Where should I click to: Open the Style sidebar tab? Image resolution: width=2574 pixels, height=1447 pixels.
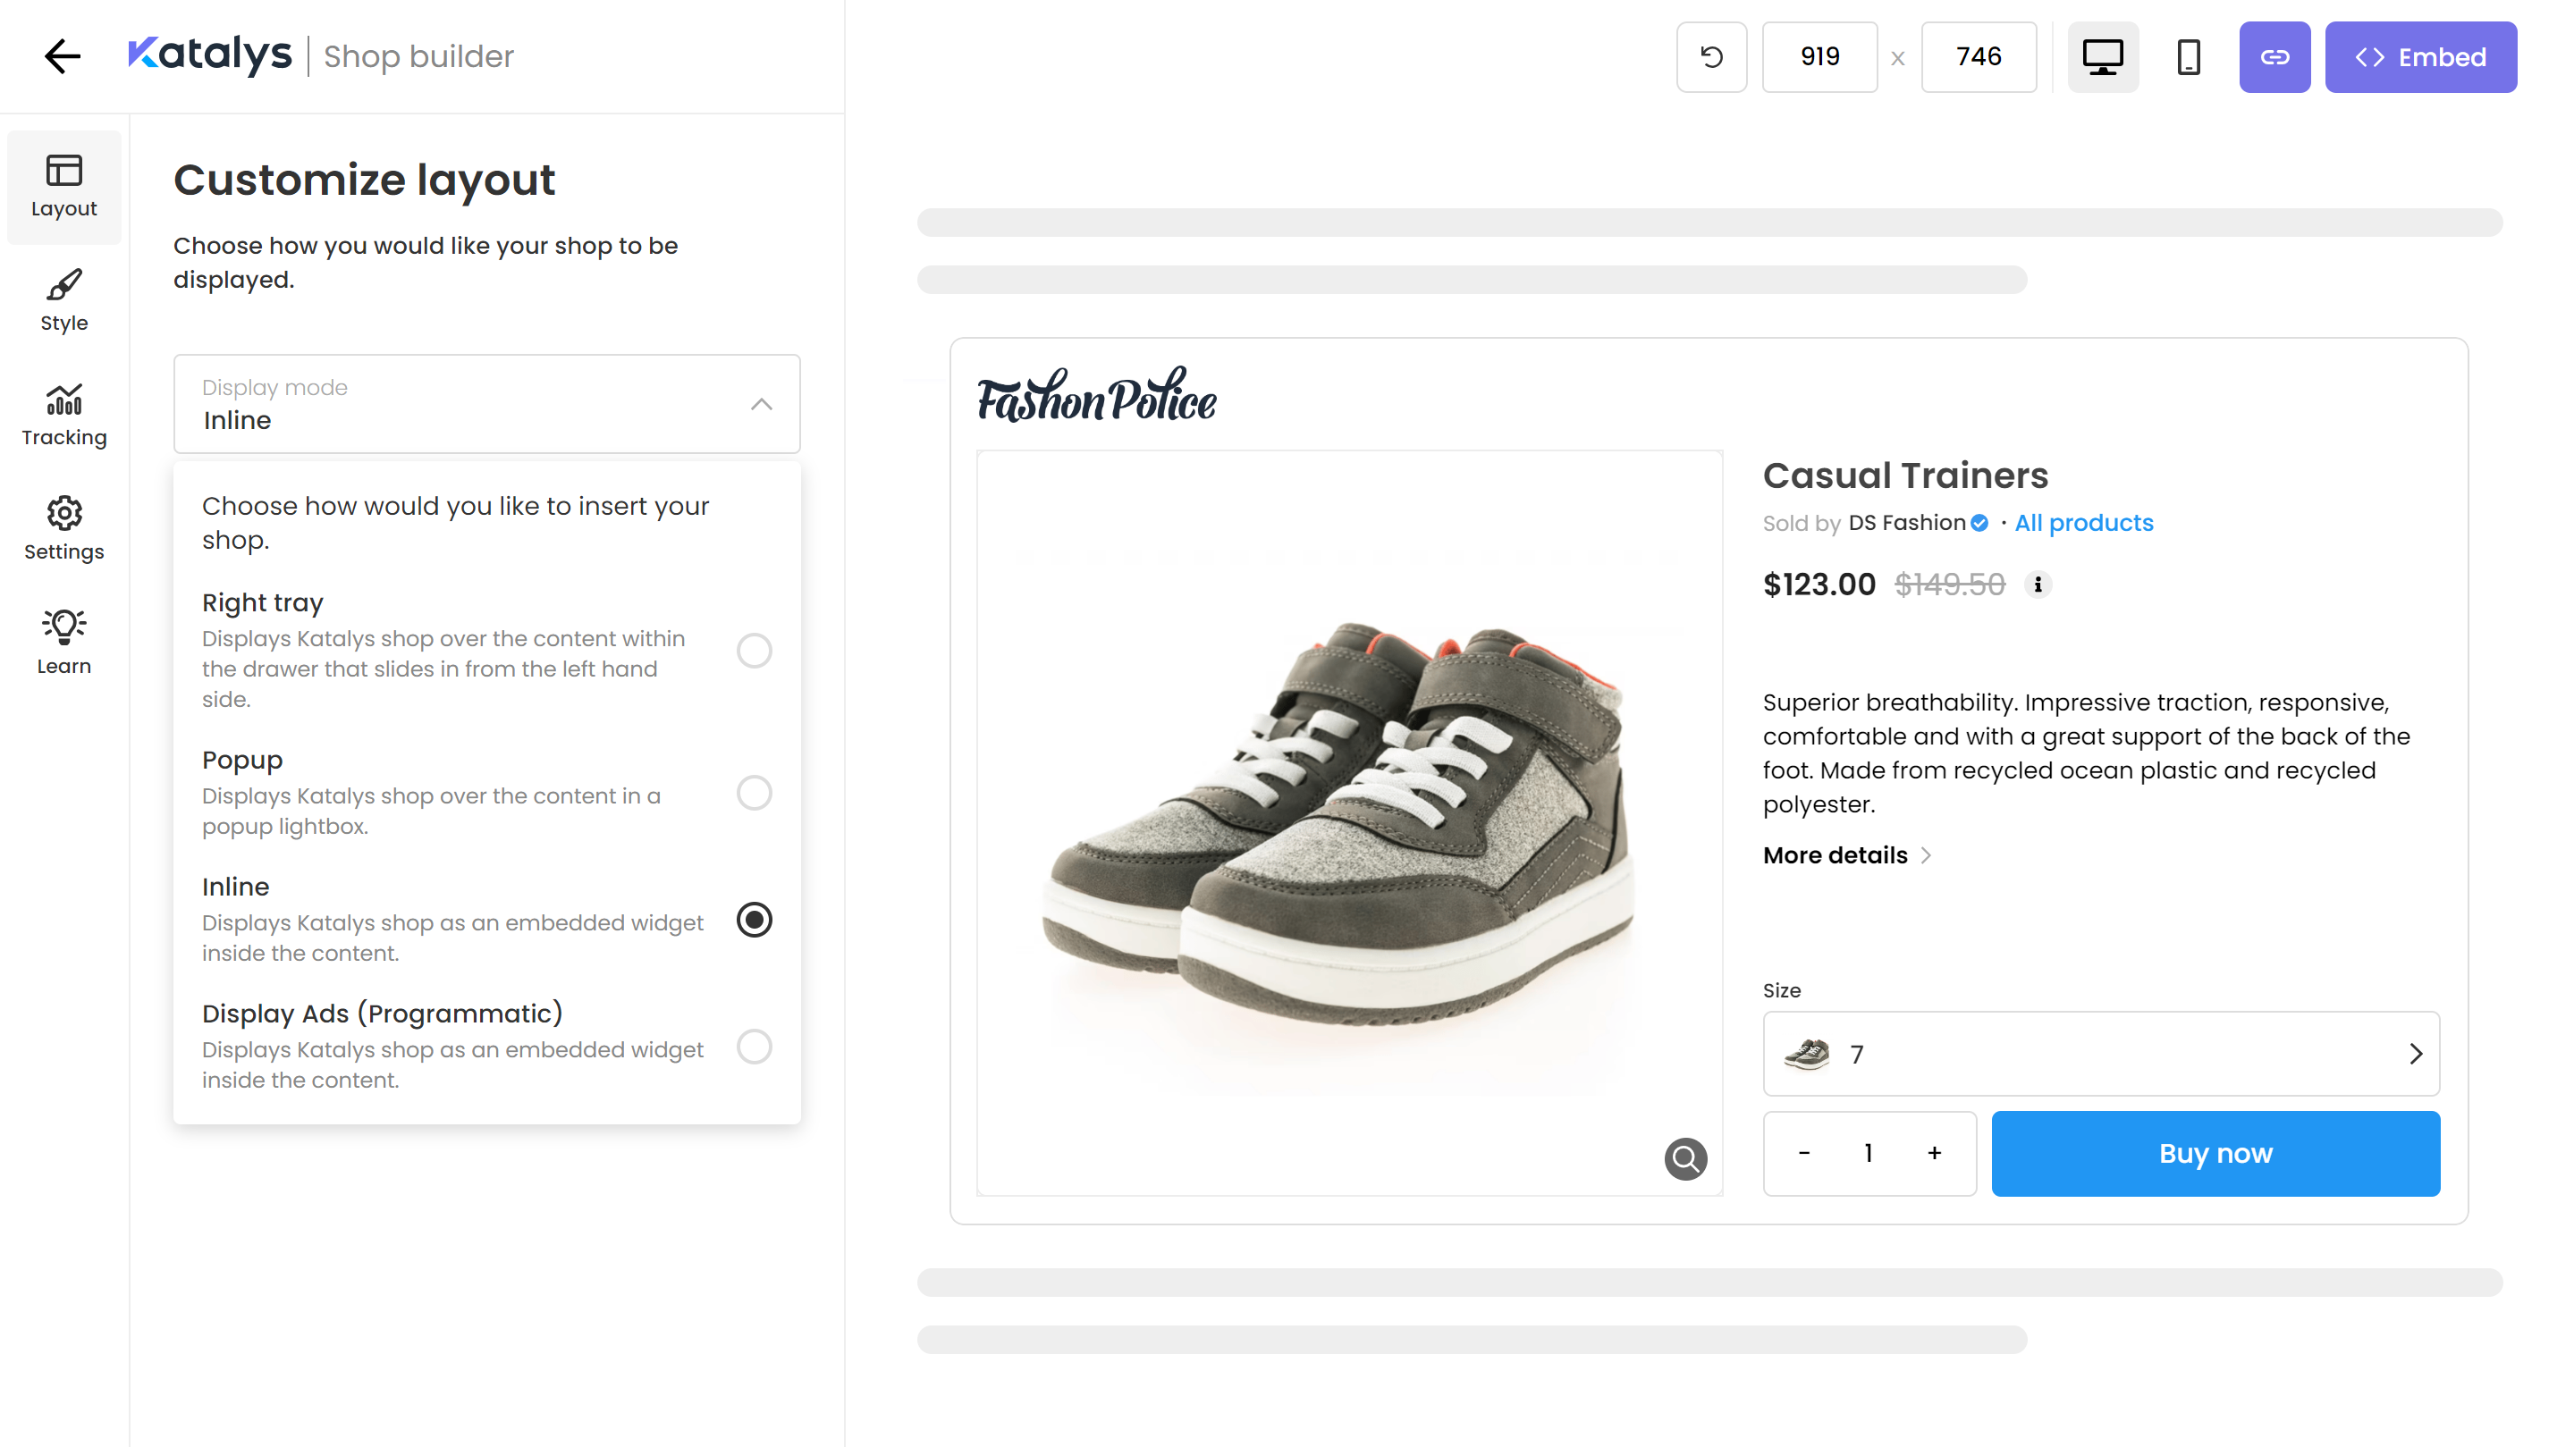[64, 300]
